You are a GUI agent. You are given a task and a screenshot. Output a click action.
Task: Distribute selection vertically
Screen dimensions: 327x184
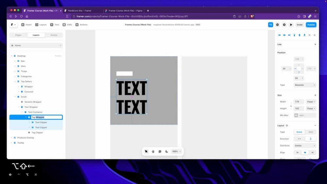(315, 35)
